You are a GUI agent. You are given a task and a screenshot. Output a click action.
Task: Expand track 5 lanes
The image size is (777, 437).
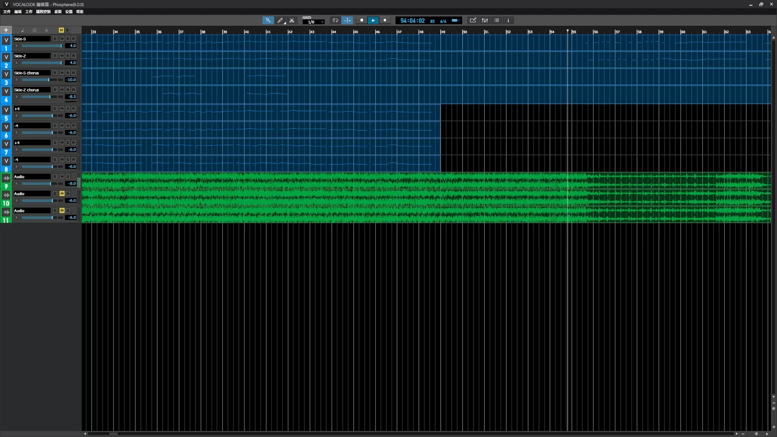point(16,116)
